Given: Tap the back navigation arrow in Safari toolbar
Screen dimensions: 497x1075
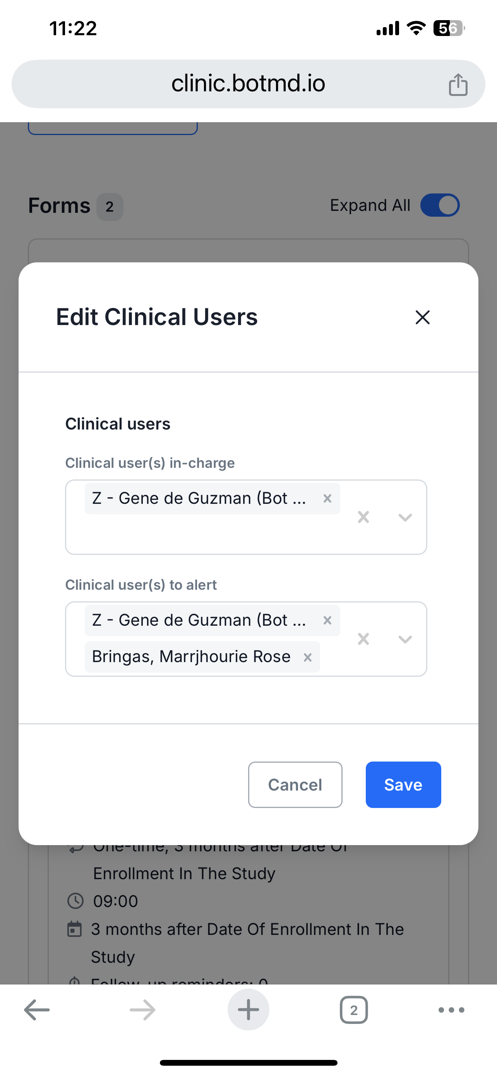Looking at the screenshot, I should (x=37, y=1010).
